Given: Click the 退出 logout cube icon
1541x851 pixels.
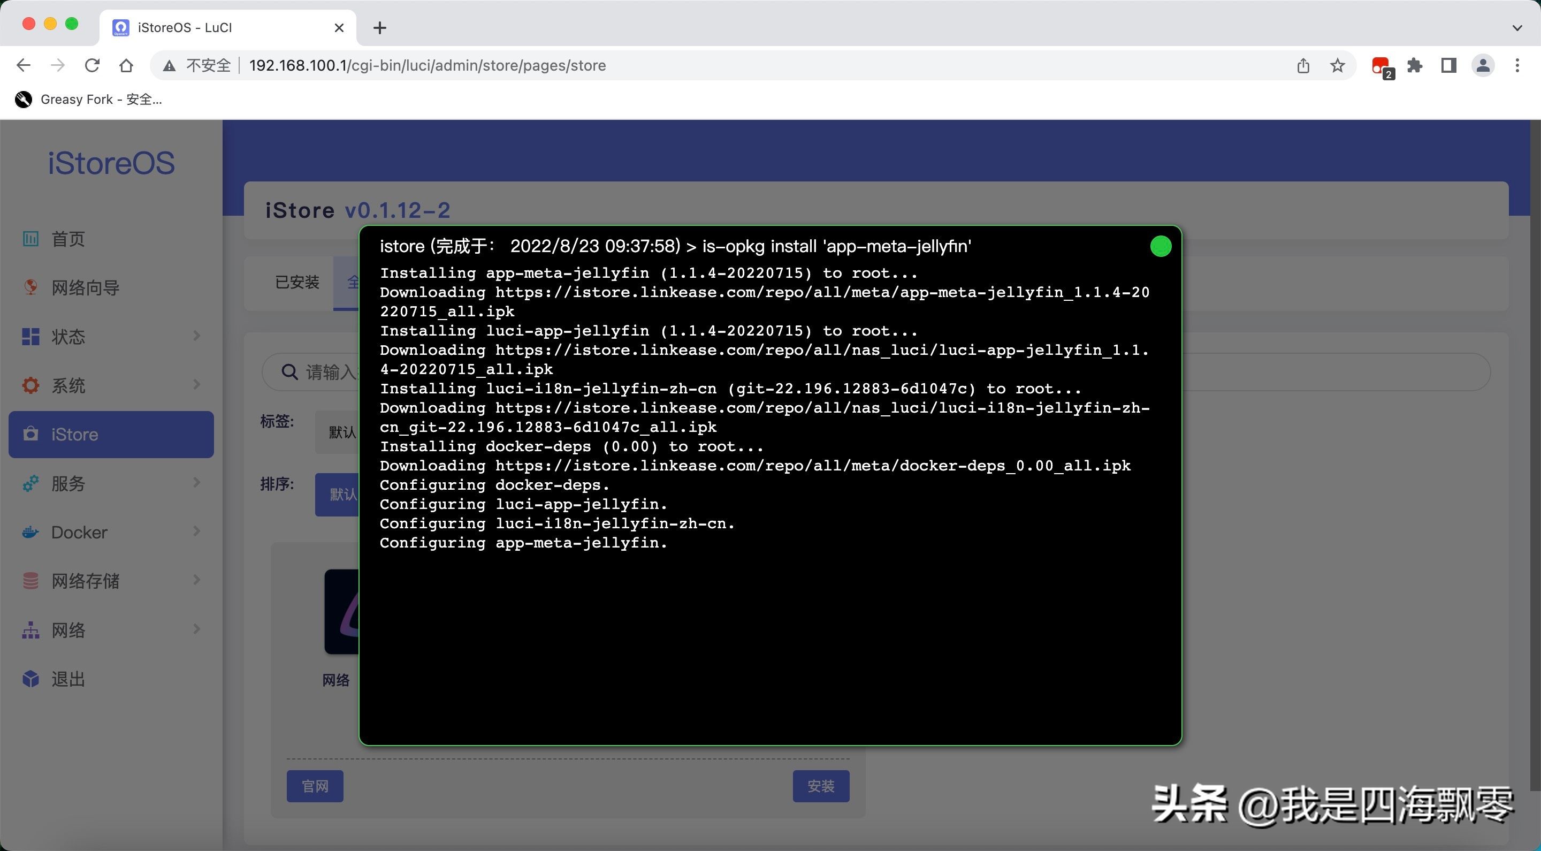Looking at the screenshot, I should coord(30,679).
